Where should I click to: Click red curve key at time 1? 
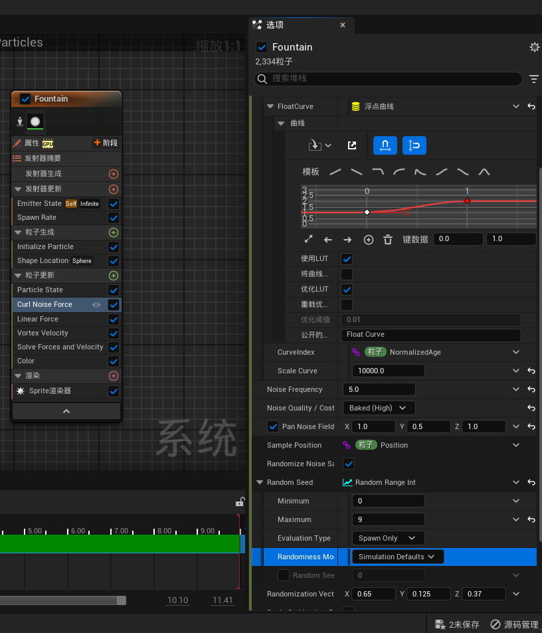point(467,201)
